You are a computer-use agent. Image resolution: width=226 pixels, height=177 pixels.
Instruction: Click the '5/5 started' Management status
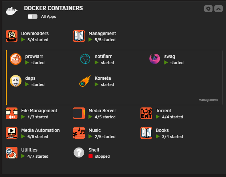(105, 40)
